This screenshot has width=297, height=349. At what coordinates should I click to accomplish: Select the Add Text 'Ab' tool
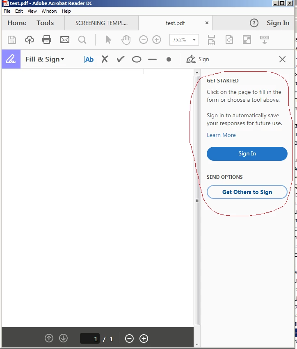click(x=89, y=59)
